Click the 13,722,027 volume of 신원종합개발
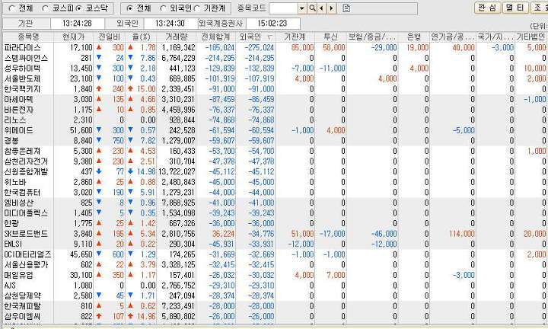The height and width of the screenshot is (329, 548). (177, 171)
